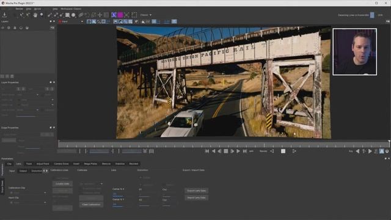391x220 pixels.
Task: Go to the last frame
Action: [x=244, y=151]
